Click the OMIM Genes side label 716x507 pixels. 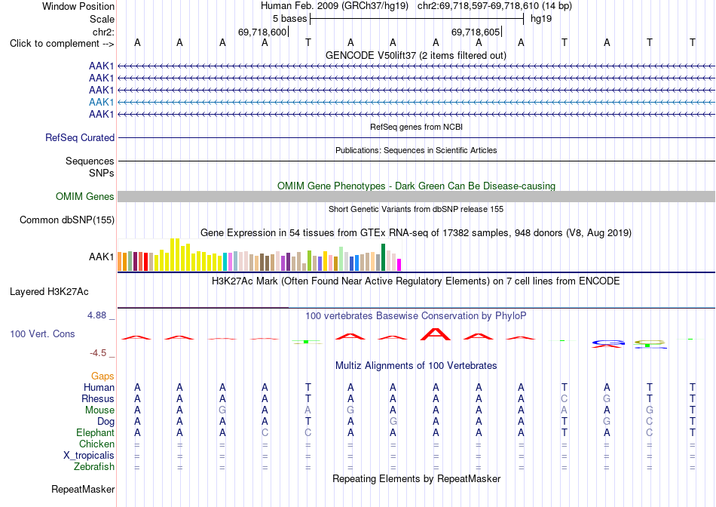(x=85, y=197)
